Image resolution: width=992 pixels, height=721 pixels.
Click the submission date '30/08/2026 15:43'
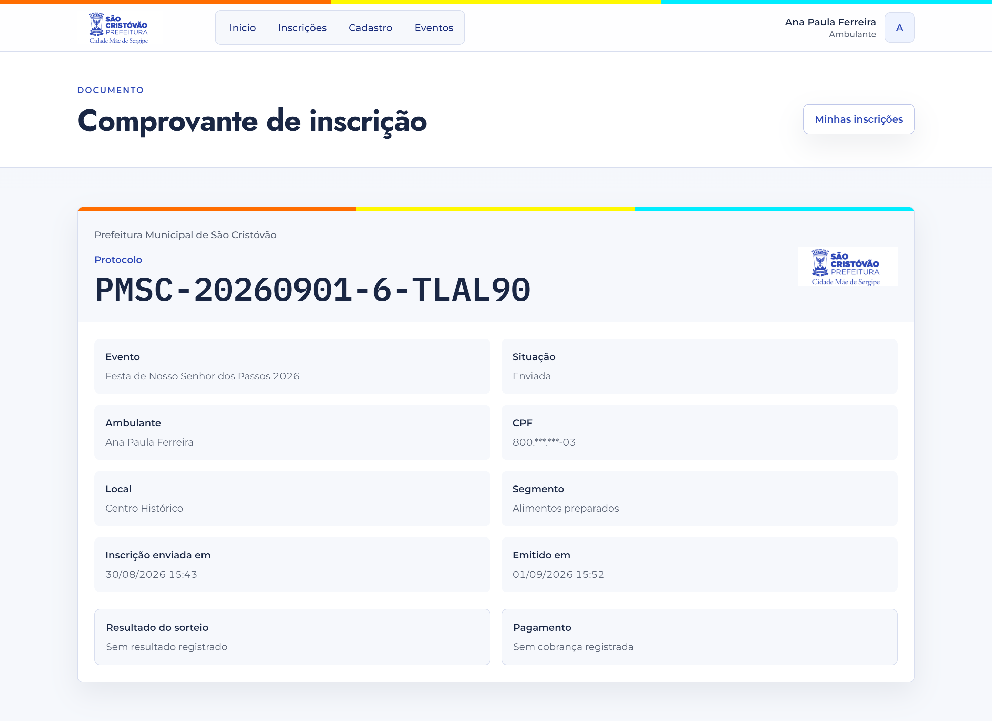[151, 574]
